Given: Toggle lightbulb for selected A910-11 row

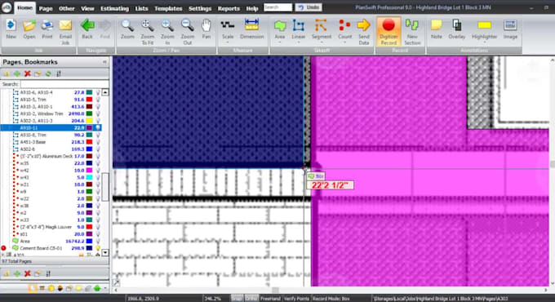Looking at the screenshot, I should [98, 128].
